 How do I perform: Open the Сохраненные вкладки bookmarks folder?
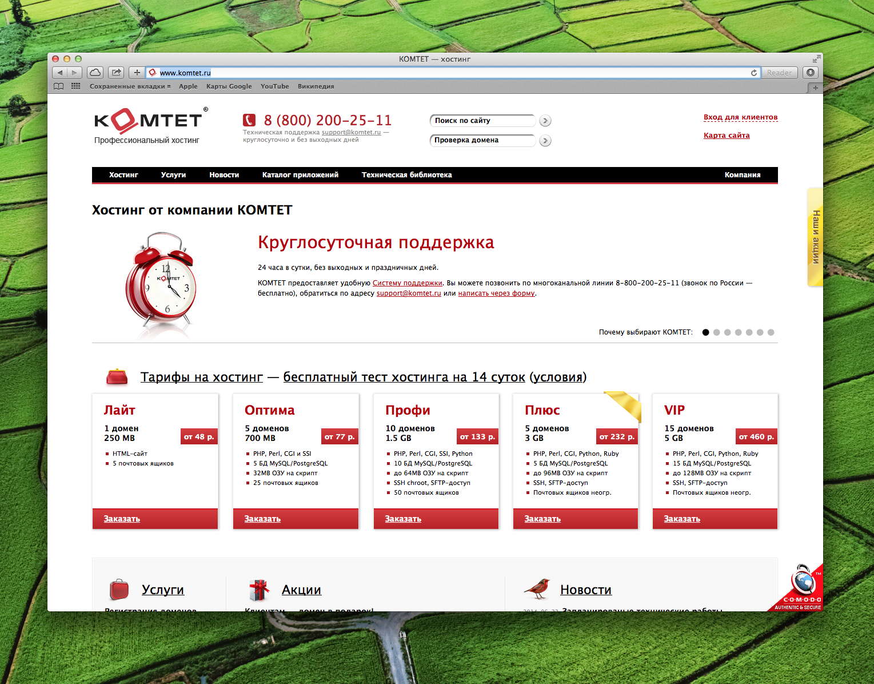click(130, 86)
